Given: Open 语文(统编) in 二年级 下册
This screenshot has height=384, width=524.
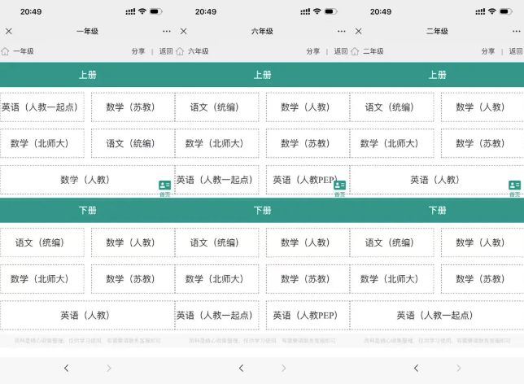Looking at the screenshot, I should click(392, 242).
